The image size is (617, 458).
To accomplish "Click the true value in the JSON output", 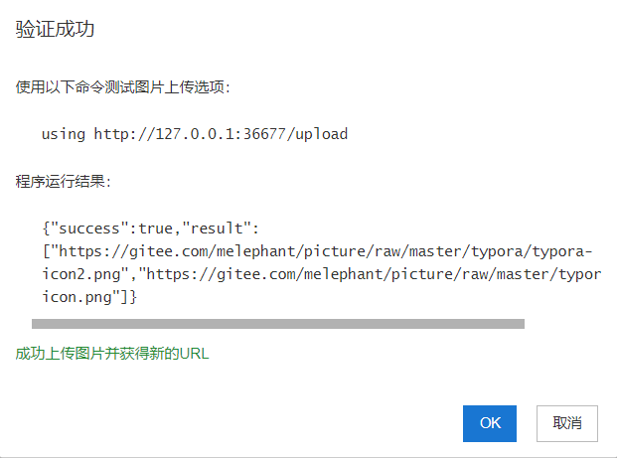I will [x=155, y=229].
